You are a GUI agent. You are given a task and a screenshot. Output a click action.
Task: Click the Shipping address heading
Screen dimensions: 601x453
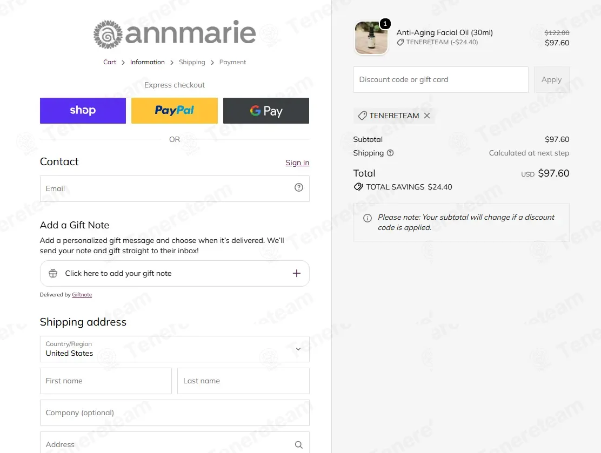(83, 322)
